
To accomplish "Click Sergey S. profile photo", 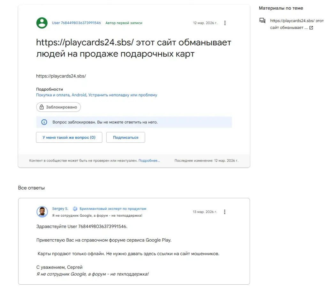I will 42,212.
